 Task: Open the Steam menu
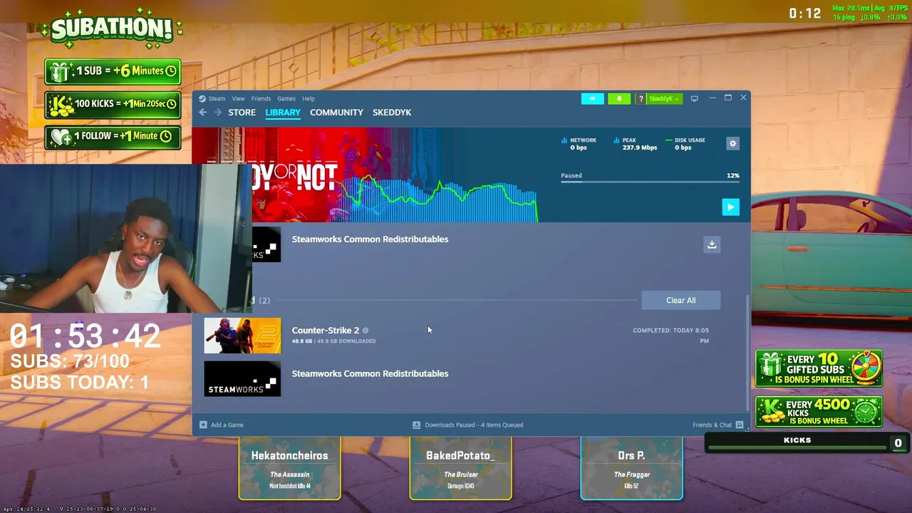[x=217, y=98]
